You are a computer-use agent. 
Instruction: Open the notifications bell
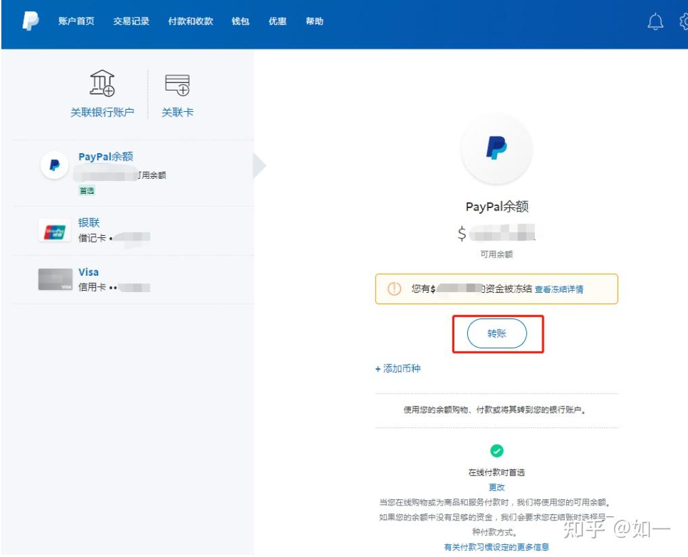tap(655, 21)
